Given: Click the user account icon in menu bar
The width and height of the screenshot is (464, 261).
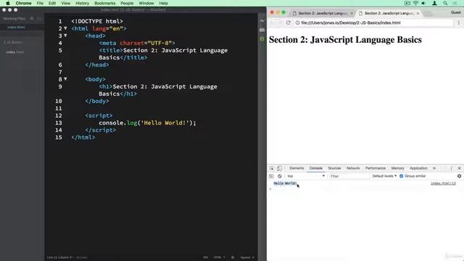Looking at the screenshot, I should [434, 3].
